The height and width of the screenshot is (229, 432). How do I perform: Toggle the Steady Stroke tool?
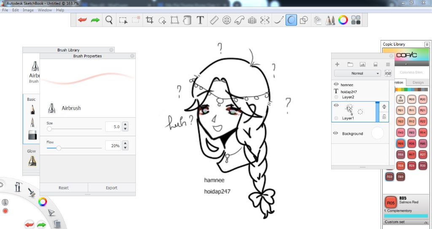(278, 20)
